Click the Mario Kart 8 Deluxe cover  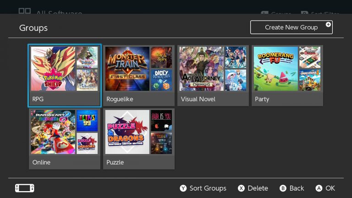click(53, 132)
